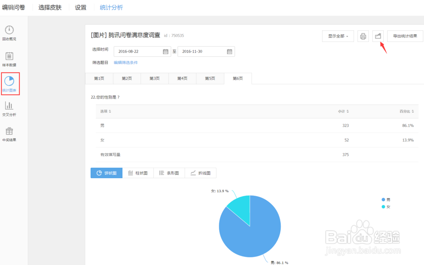Open the 统计分析 menu
The width and height of the screenshot is (424, 265).
111,8
